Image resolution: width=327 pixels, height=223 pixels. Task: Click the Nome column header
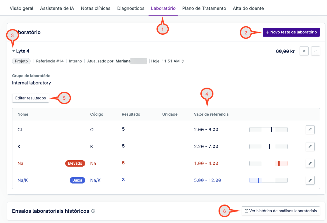pyautogui.click(x=23, y=114)
